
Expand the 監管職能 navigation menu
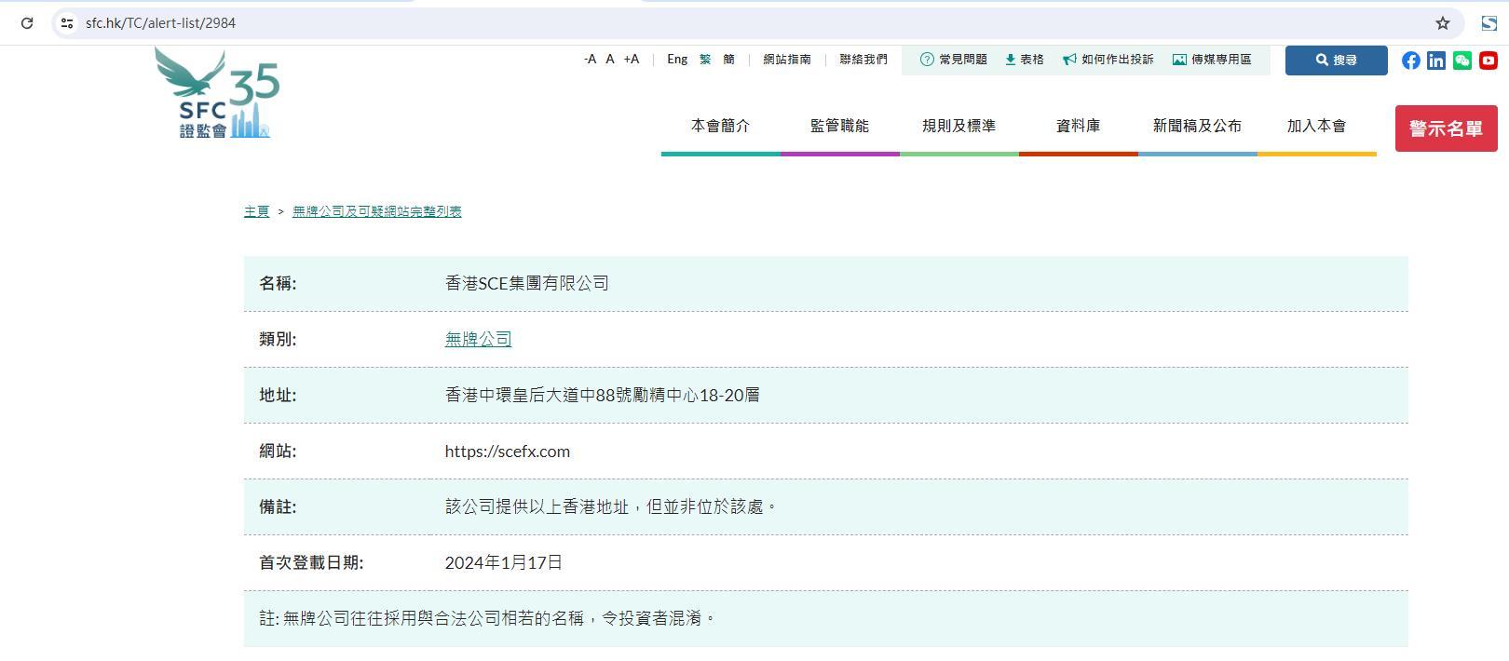pos(839,126)
